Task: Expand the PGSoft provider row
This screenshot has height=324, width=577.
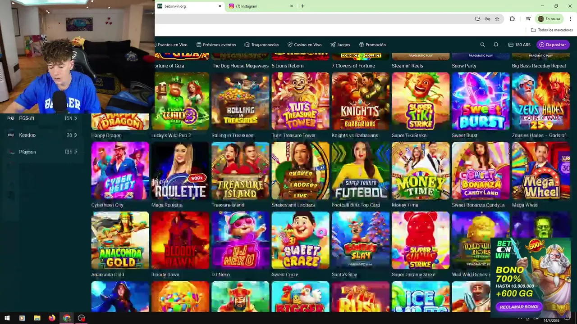Action: click(x=43, y=118)
